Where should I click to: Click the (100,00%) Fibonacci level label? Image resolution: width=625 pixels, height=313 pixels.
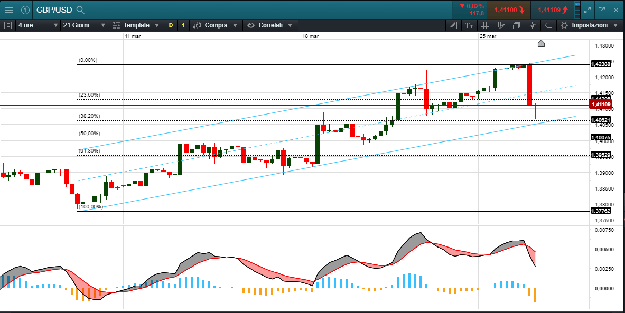[90, 207]
